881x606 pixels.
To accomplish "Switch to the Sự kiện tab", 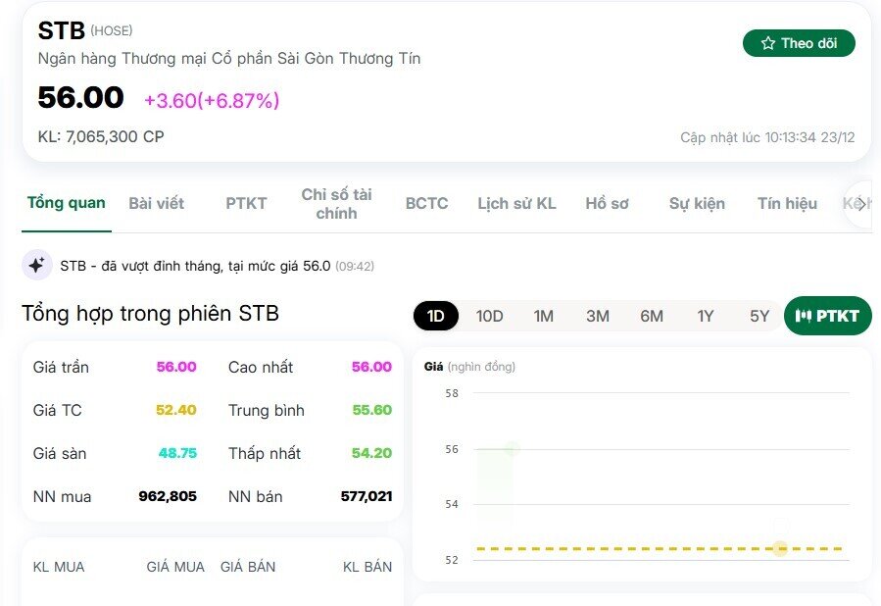I will tap(697, 204).
